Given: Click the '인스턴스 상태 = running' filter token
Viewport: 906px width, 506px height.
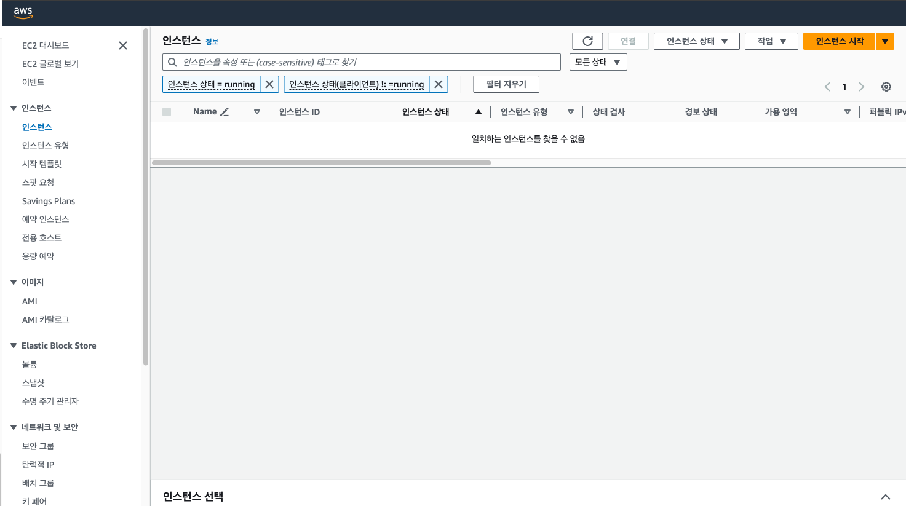Looking at the screenshot, I should pos(211,84).
